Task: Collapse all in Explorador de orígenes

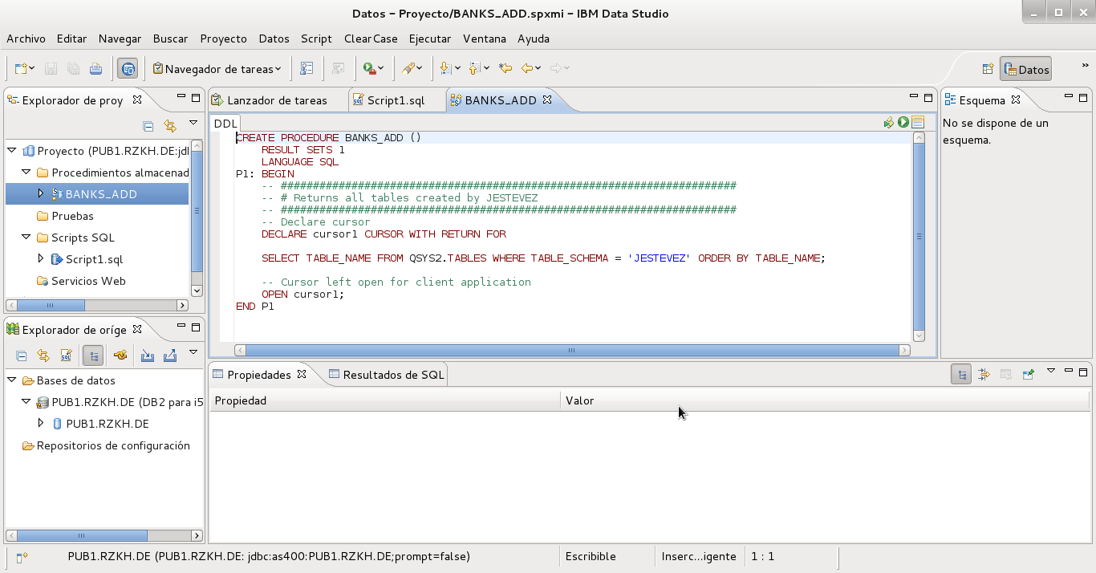Action: [x=22, y=356]
